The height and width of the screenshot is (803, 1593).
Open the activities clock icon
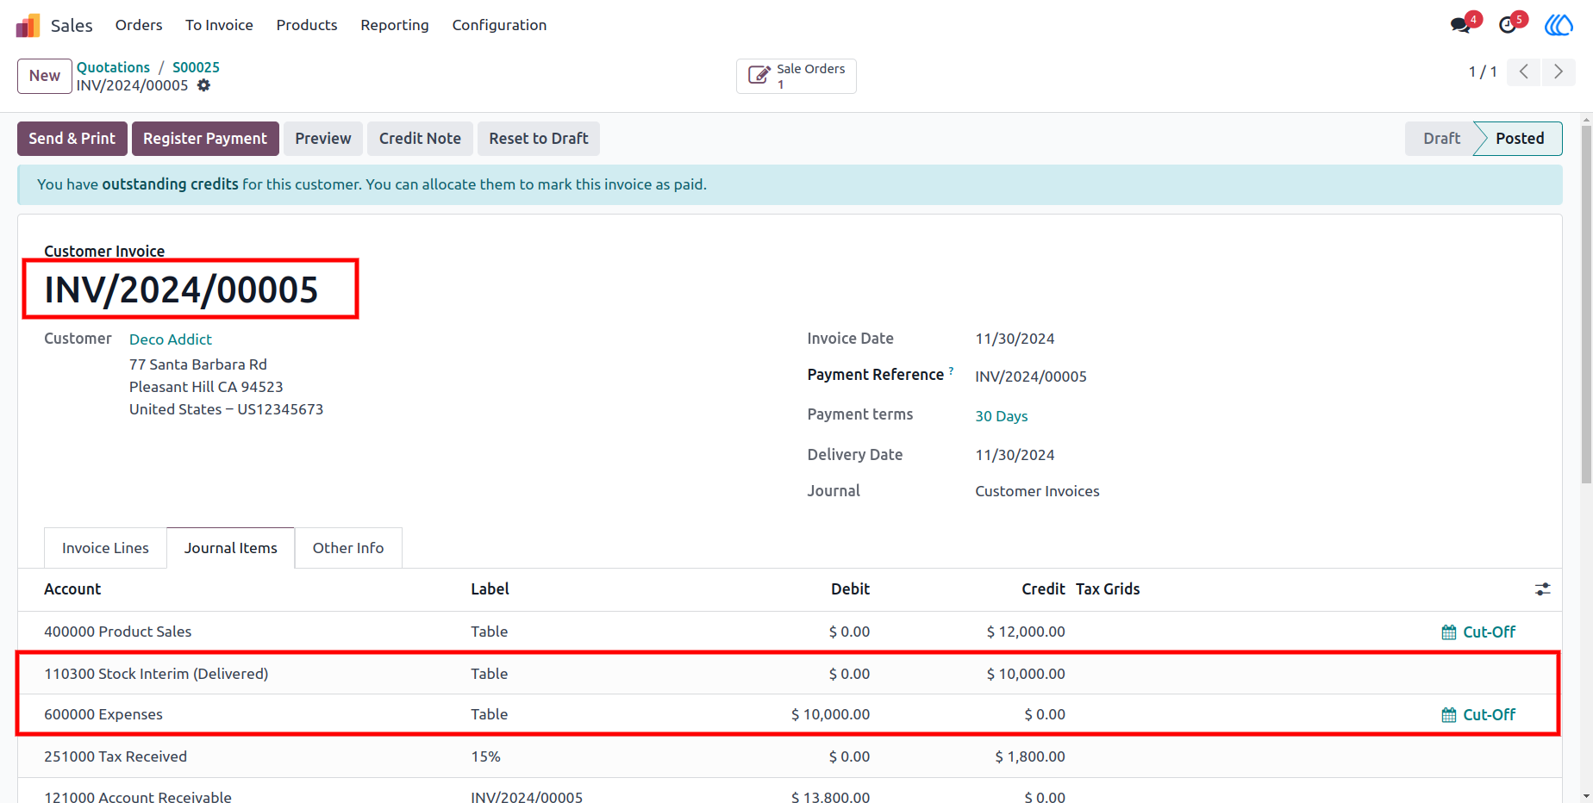1509,25
